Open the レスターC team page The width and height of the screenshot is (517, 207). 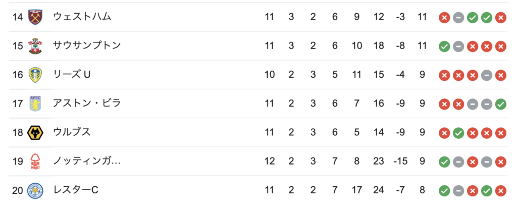[76, 190]
